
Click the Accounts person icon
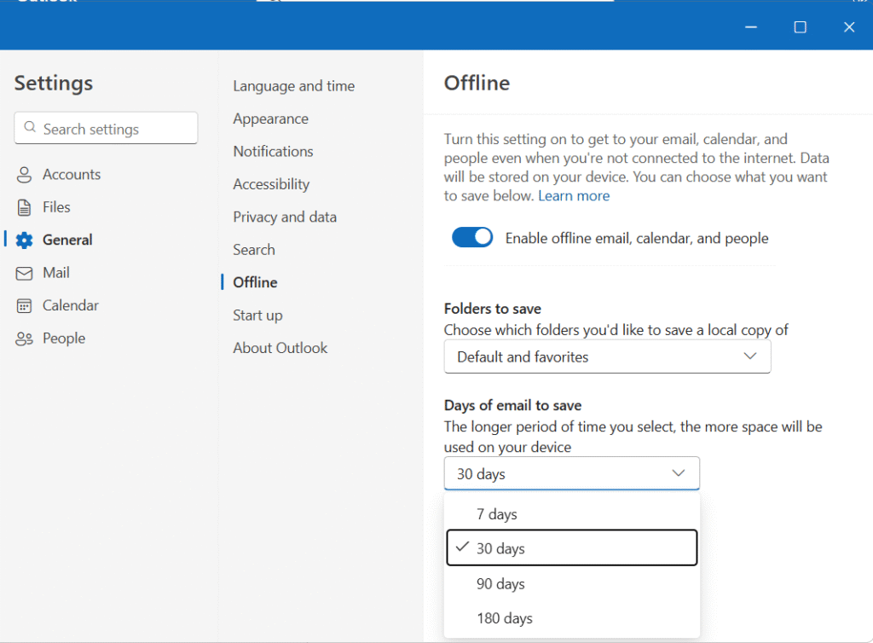tap(25, 175)
